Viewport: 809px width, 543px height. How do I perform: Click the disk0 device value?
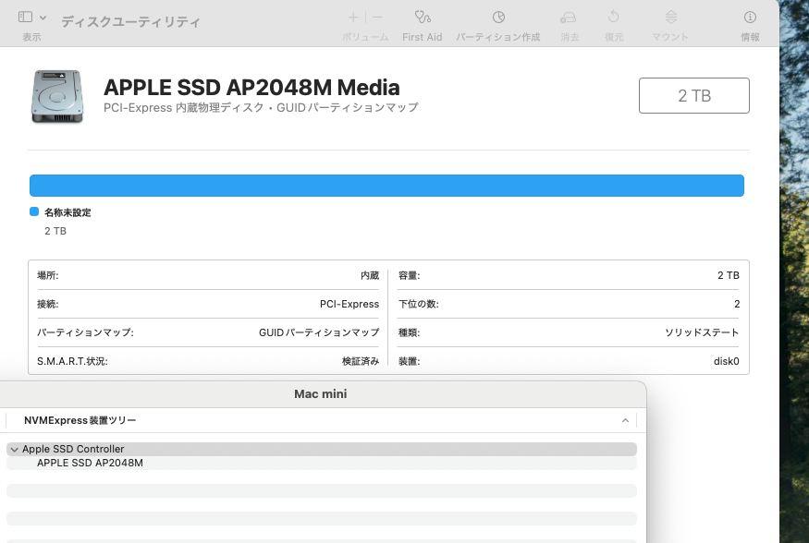pyautogui.click(x=726, y=361)
